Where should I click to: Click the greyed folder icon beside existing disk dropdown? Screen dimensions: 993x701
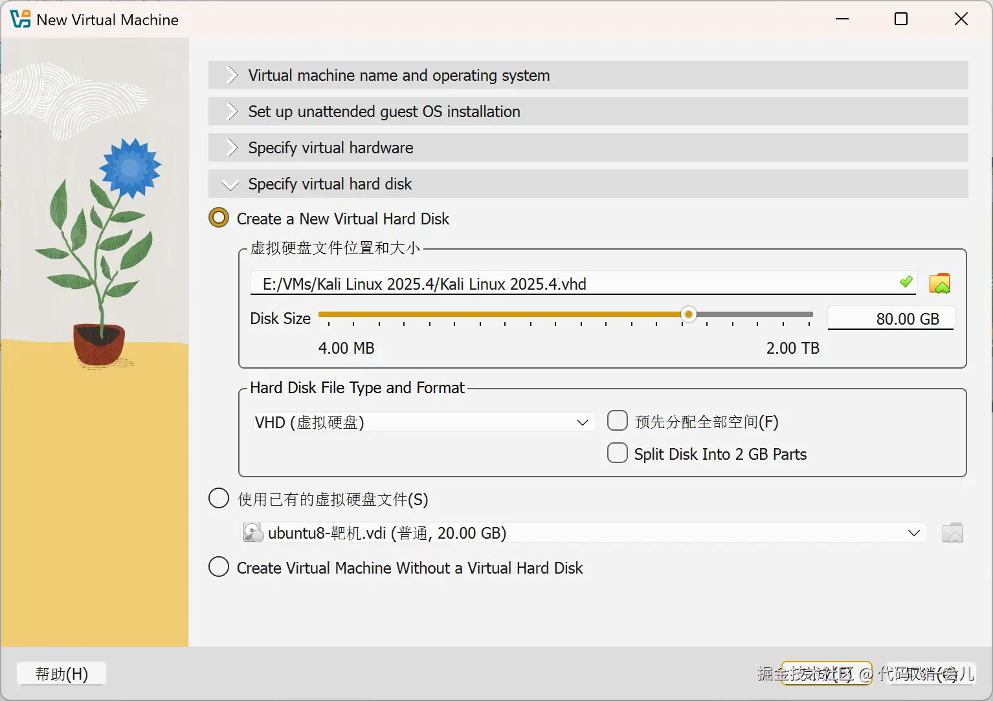click(x=952, y=533)
